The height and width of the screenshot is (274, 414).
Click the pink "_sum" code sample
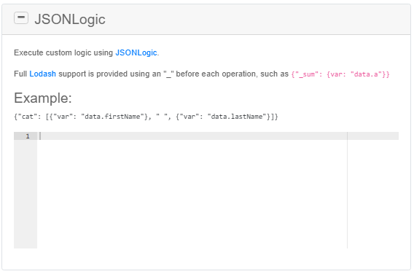click(x=340, y=74)
